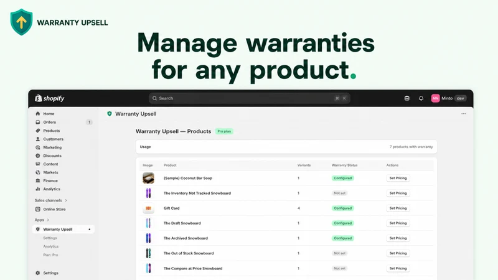Screen dimensions: 498x280
Task: Click the Shopify logo in top bar
Action: tap(50, 98)
